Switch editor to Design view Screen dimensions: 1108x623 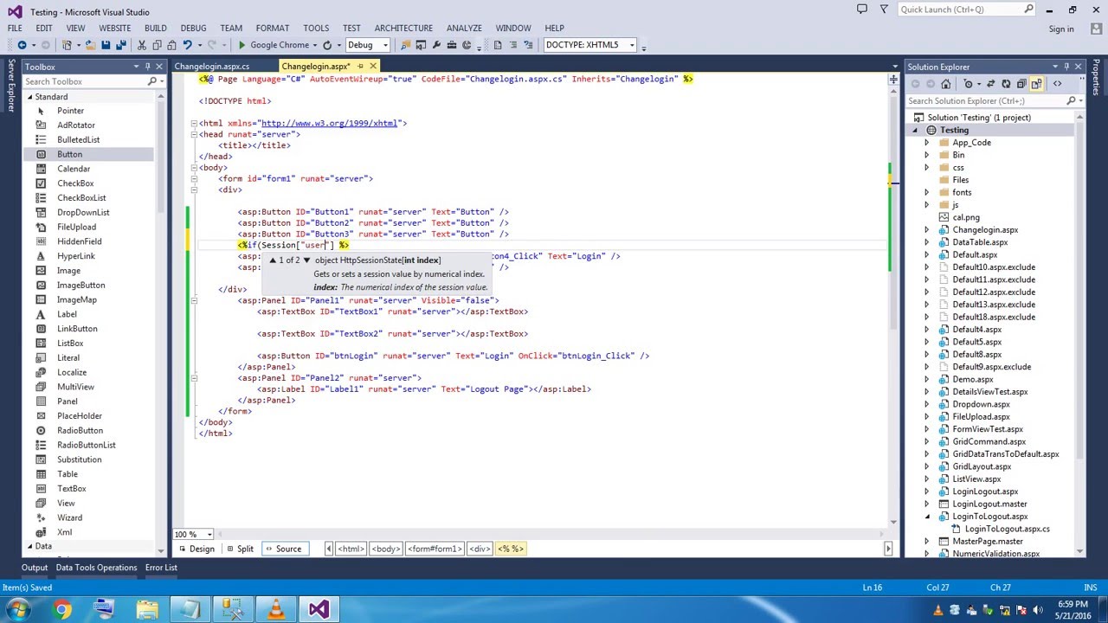196,549
